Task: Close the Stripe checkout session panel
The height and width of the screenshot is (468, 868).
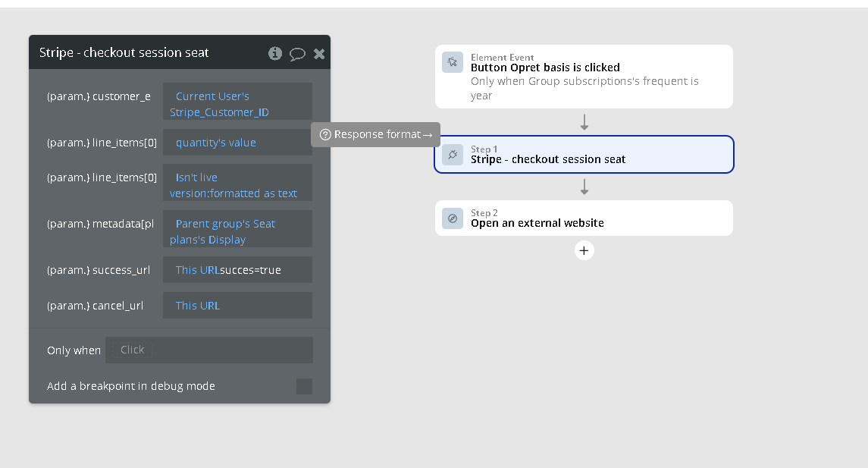Action: [x=319, y=53]
